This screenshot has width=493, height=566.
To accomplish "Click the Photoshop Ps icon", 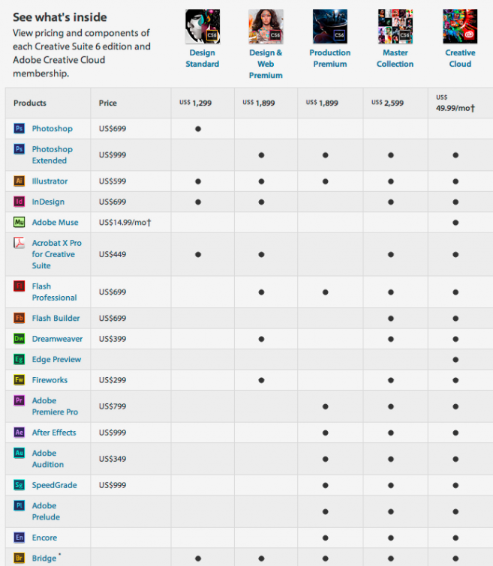I will coord(20,128).
